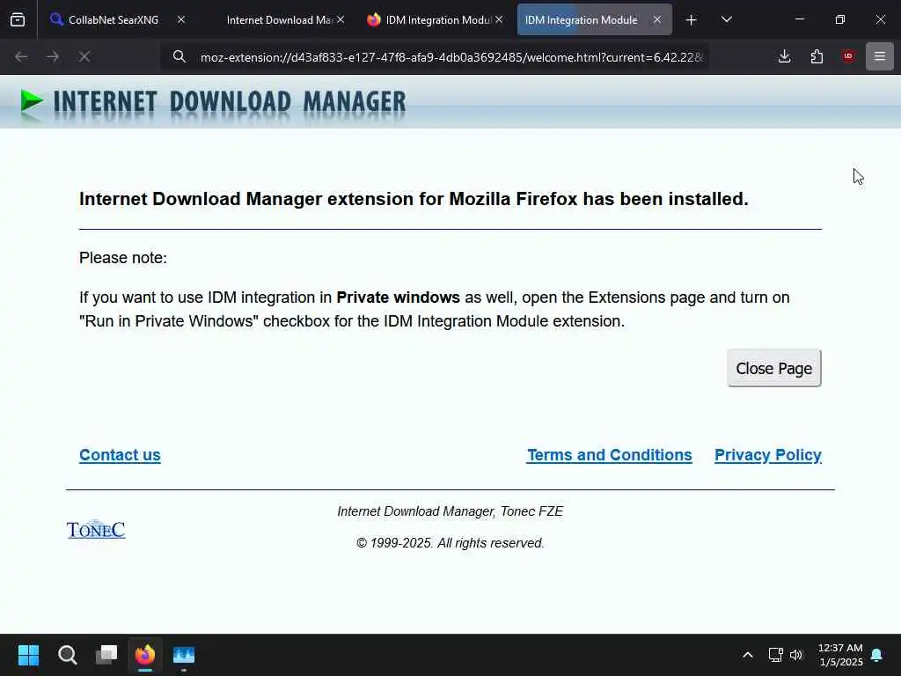Open the Windows Start menu

[28, 655]
